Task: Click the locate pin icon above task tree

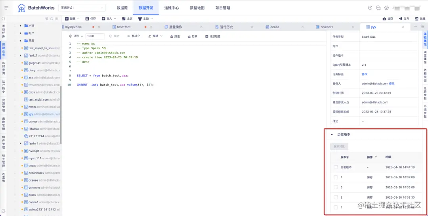Action: (47, 19)
